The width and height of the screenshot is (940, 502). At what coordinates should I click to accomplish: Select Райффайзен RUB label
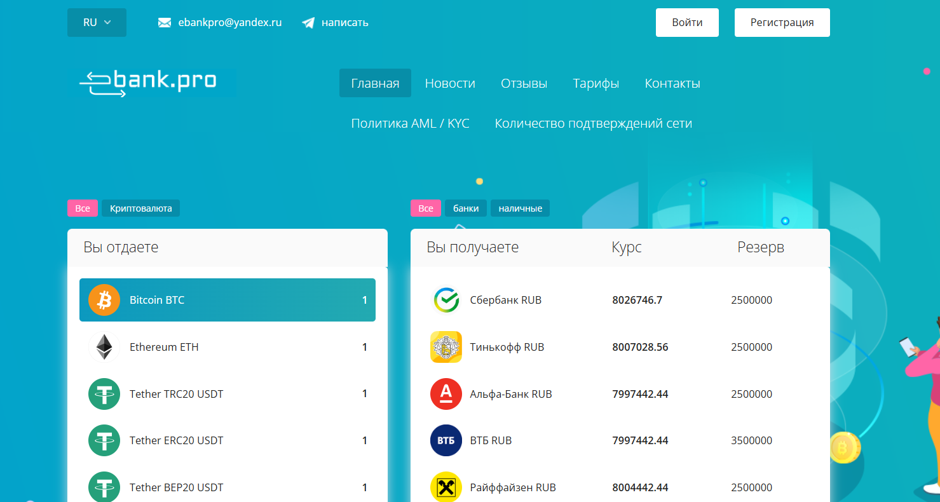point(512,487)
